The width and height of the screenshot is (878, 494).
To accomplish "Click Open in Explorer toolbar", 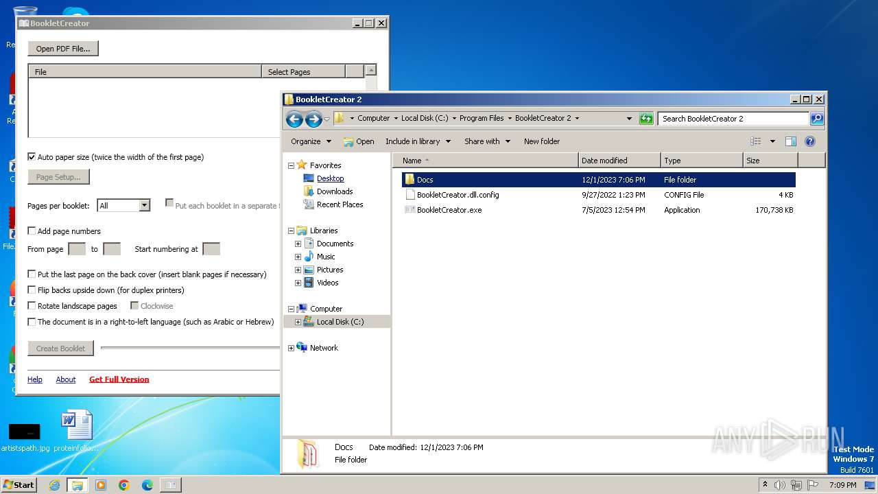I will coord(359,141).
